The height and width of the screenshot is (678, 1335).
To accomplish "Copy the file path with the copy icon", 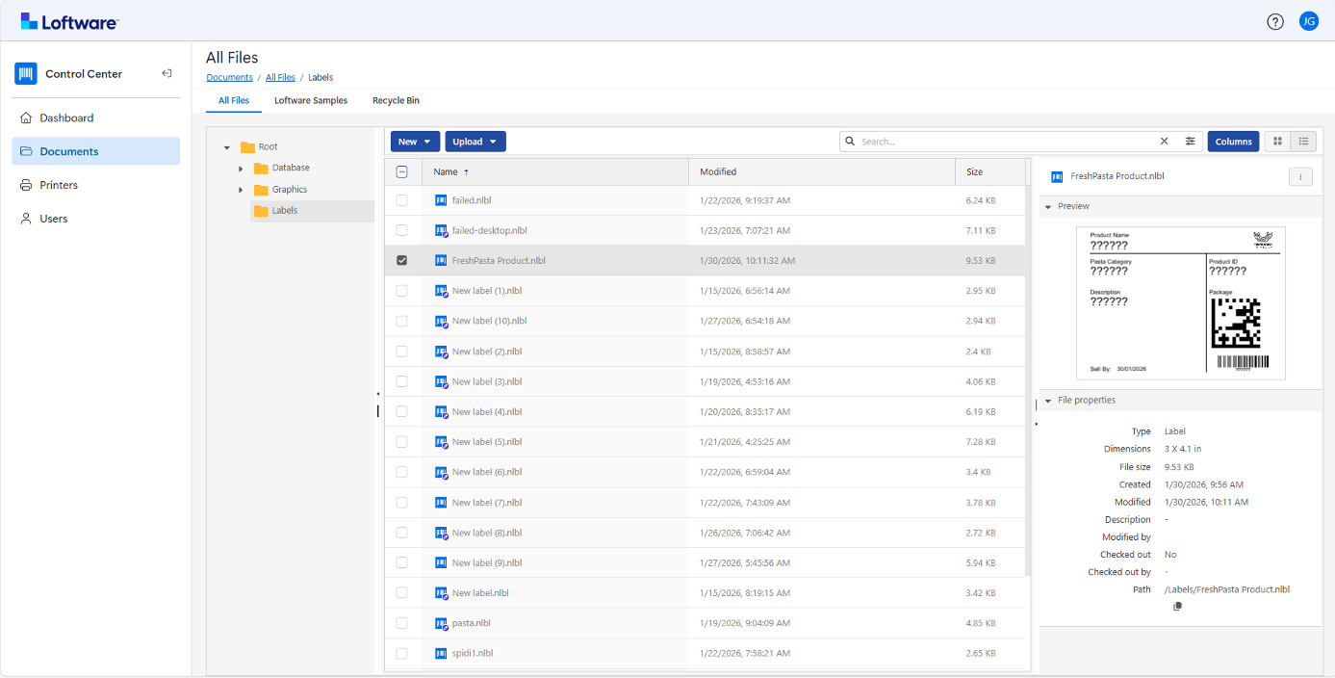I will pos(1177,607).
